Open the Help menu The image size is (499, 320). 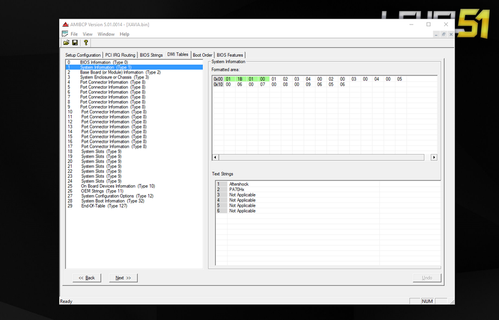[124, 34]
